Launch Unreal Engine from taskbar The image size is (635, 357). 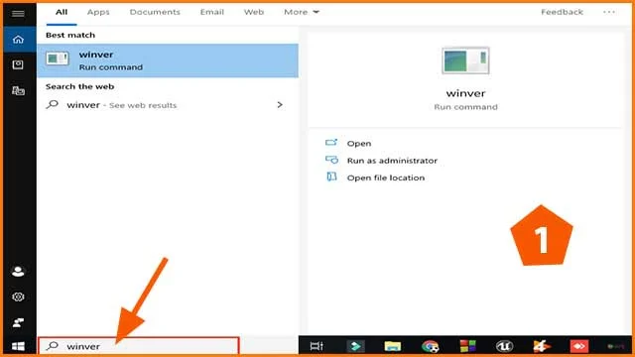[x=505, y=346]
